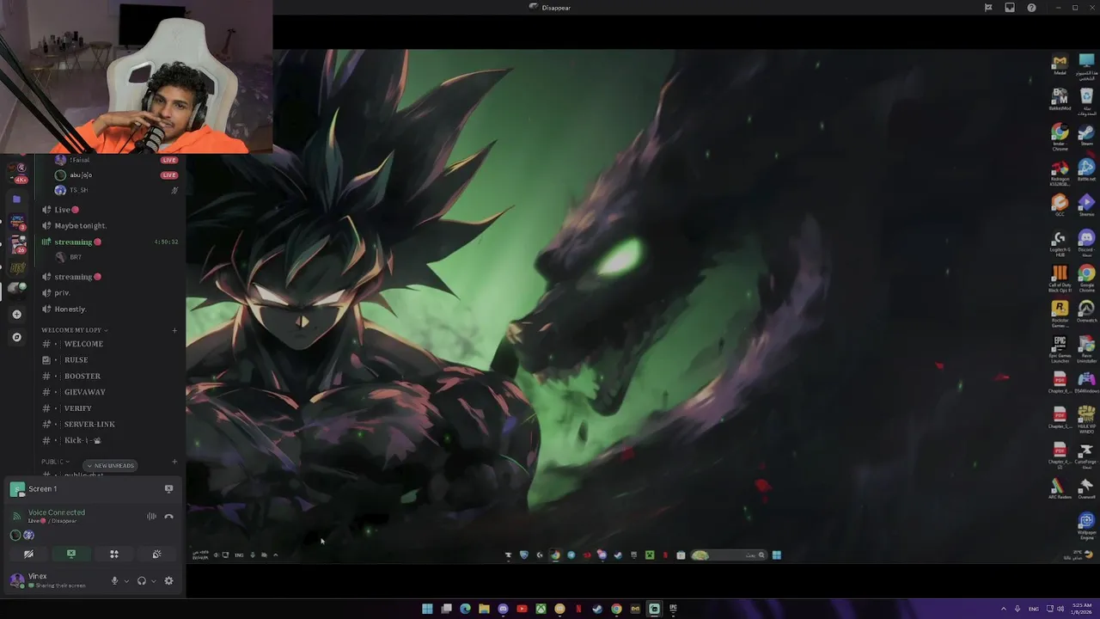Screen dimensions: 1100x619
Task: Open Discord help question mark icon
Action: coord(1031,8)
